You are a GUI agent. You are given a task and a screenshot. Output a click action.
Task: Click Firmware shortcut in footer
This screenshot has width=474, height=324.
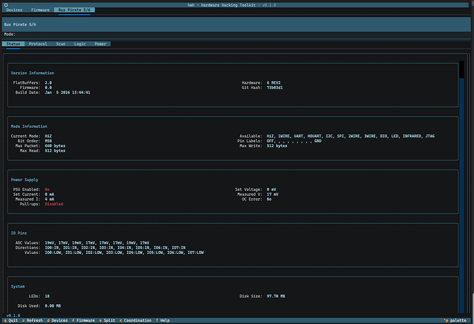click(85, 320)
